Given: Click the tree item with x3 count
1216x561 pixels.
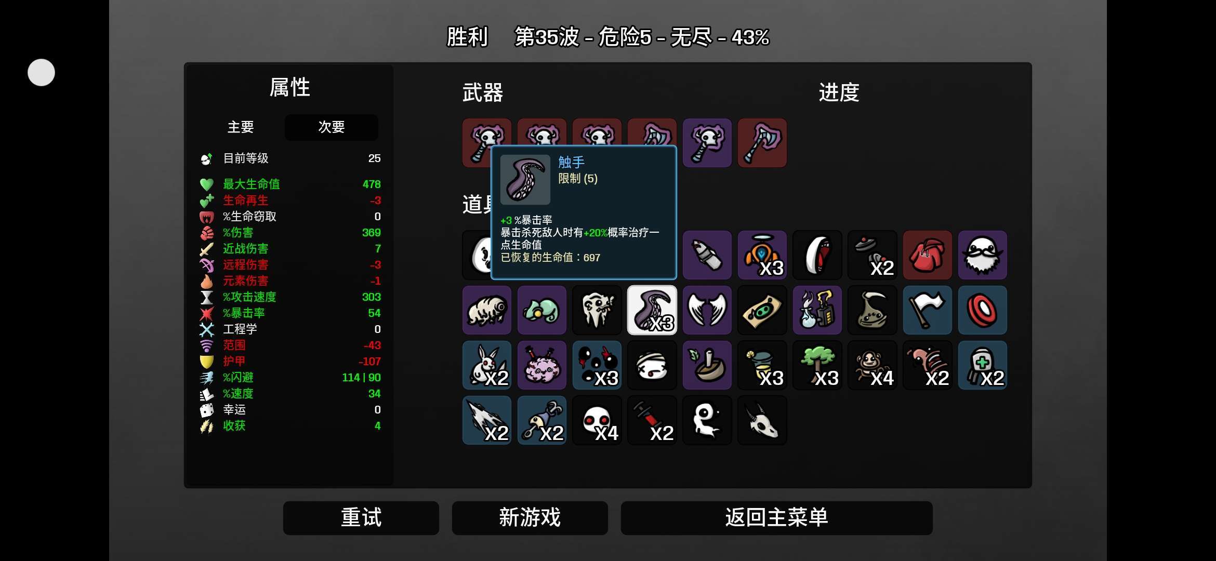Looking at the screenshot, I should pyautogui.click(x=817, y=365).
